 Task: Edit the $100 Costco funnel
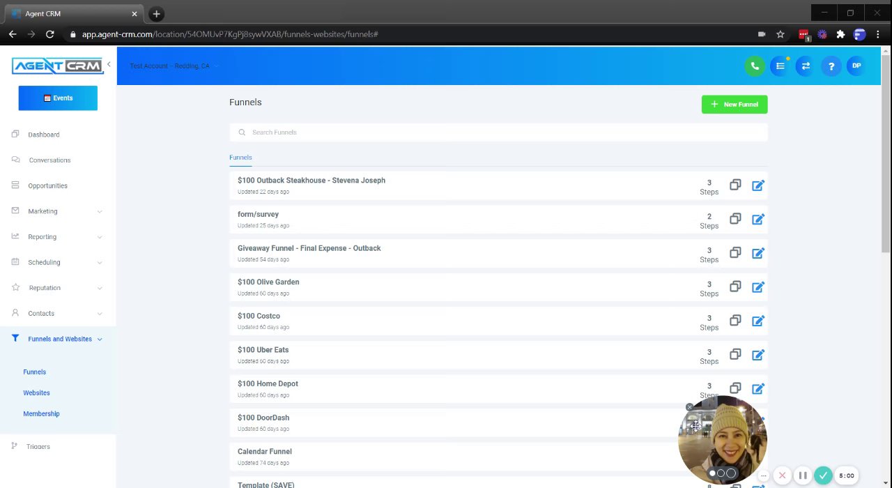[758, 321]
